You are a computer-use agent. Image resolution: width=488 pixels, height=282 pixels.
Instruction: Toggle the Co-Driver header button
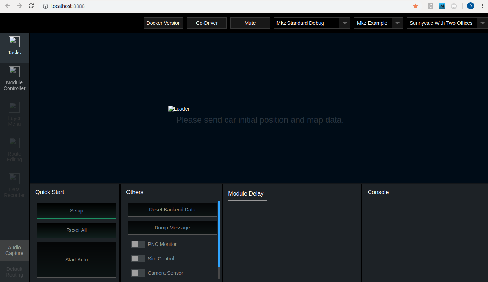click(207, 23)
